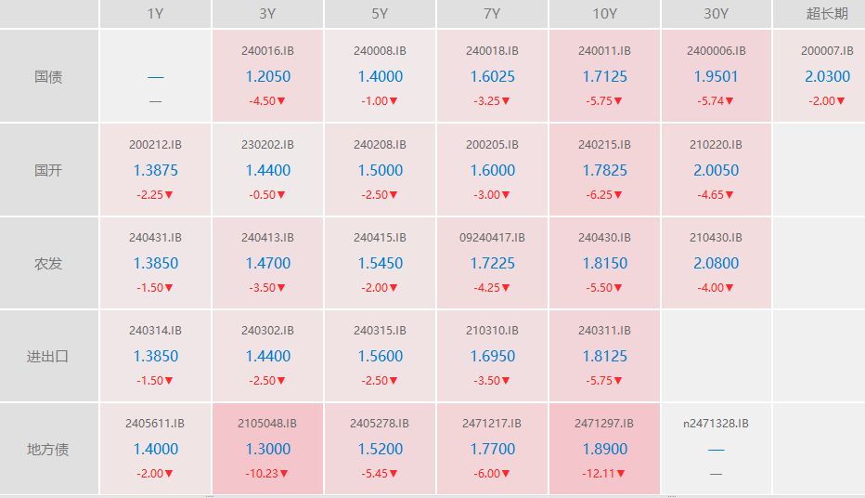Click the 2.0300 yield value
This screenshot has width=865, height=498.
tap(825, 77)
